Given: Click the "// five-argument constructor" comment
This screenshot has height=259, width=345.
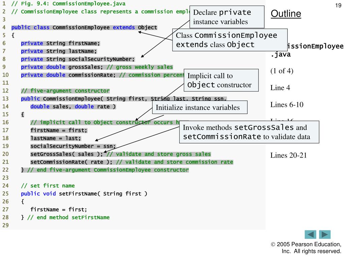Looking at the screenshot, I should 65,91.
